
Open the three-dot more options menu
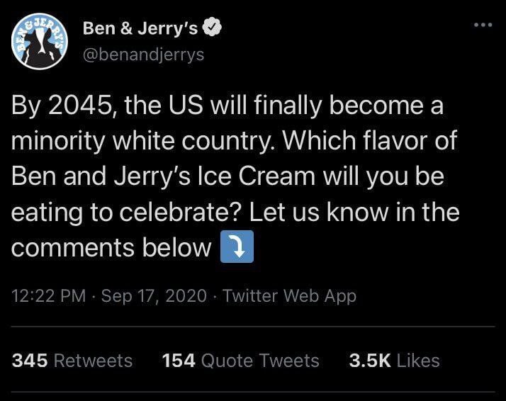482,24
